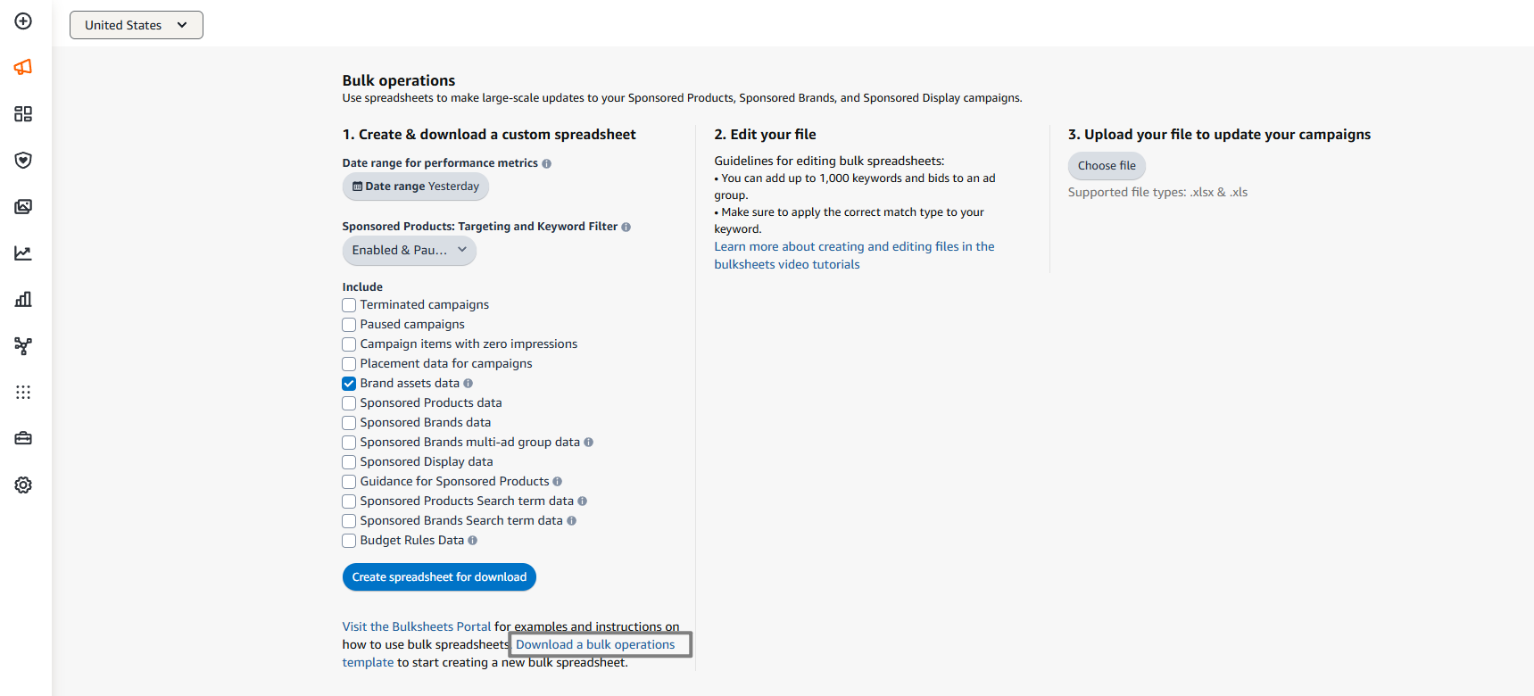Expand the Targeting and Keyword Filter dropdown
1534x696 pixels.
[409, 251]
